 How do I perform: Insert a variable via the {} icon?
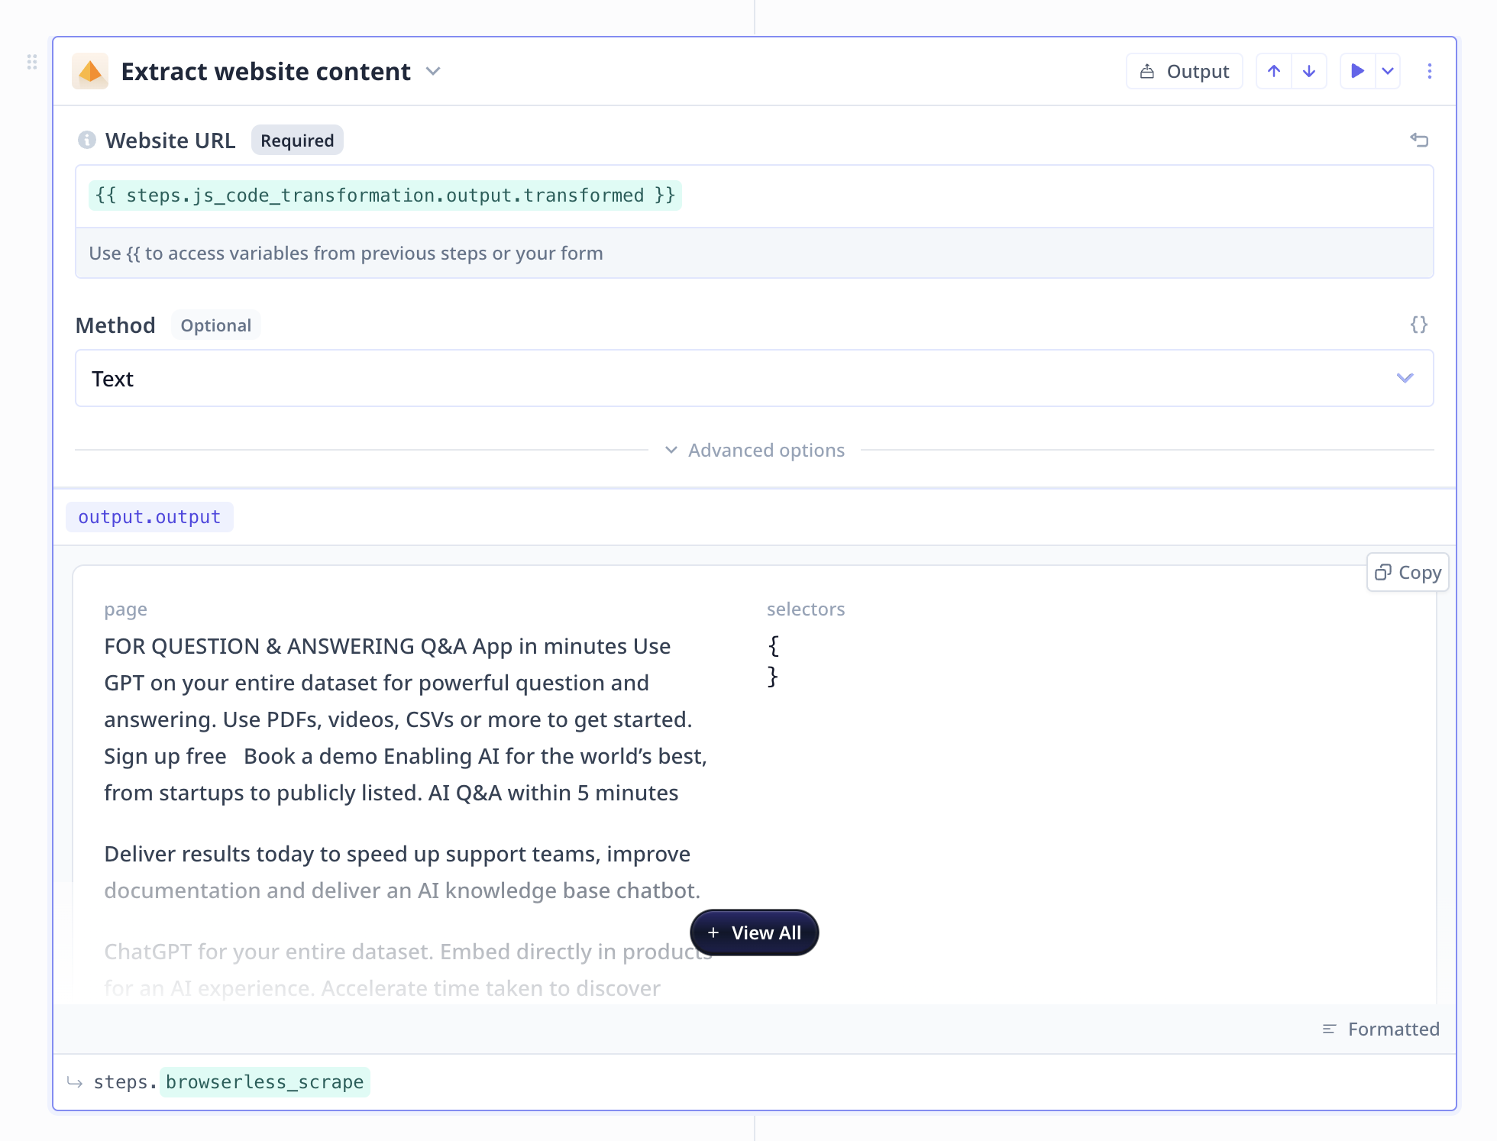click(x=1419, y=325)
